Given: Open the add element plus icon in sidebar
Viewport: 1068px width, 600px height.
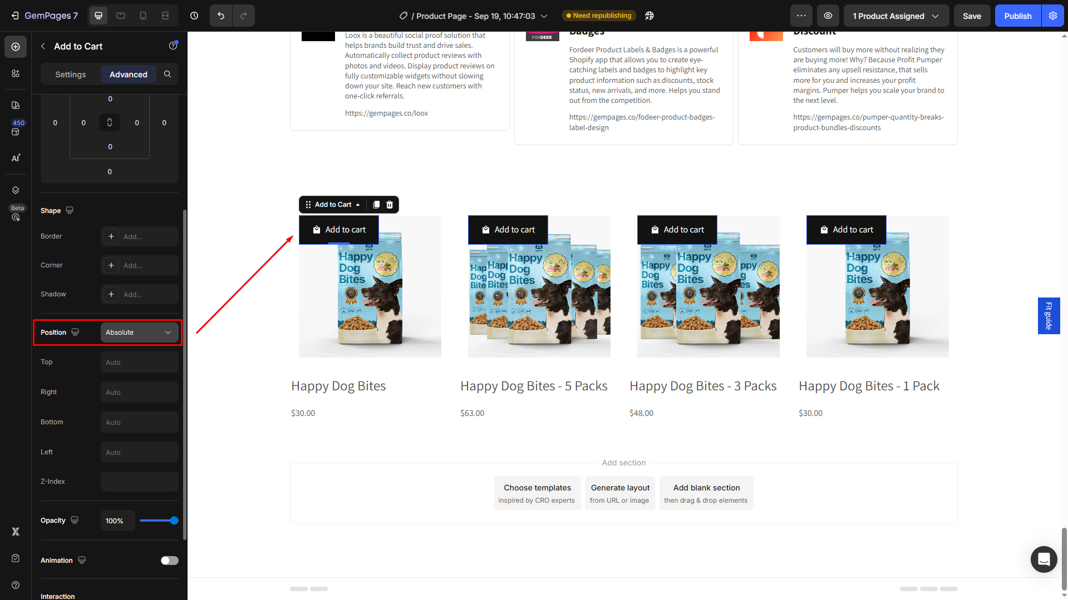Looking at the screenshot, I should pyautogui.click(x=16, y=47).
